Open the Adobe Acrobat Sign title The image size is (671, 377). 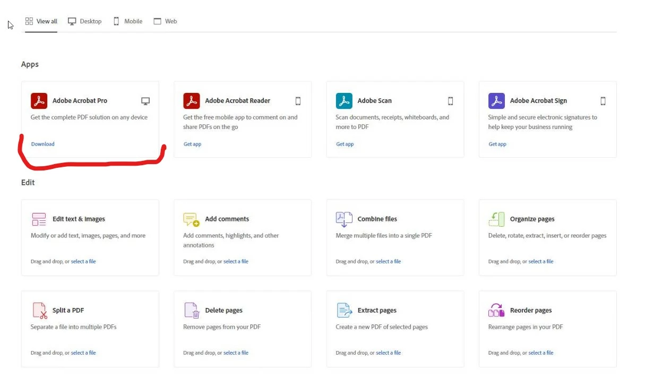click(x=538, y=100)
